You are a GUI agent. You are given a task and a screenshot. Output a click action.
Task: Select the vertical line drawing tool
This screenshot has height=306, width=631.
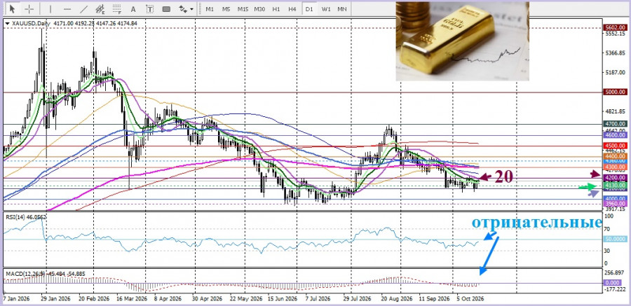[50, 9]
